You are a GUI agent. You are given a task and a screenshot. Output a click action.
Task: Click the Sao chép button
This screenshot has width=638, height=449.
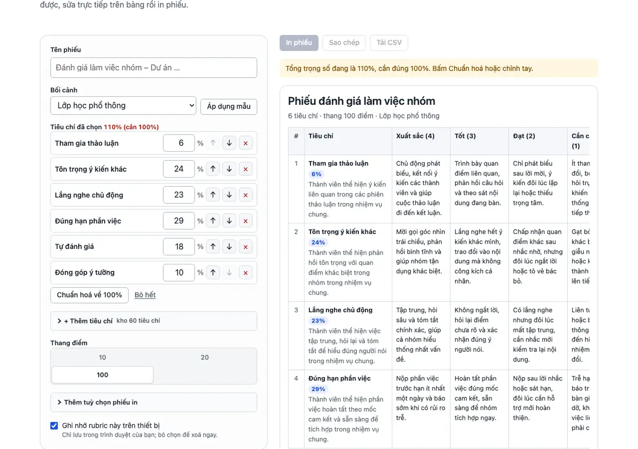pos(344,43)
